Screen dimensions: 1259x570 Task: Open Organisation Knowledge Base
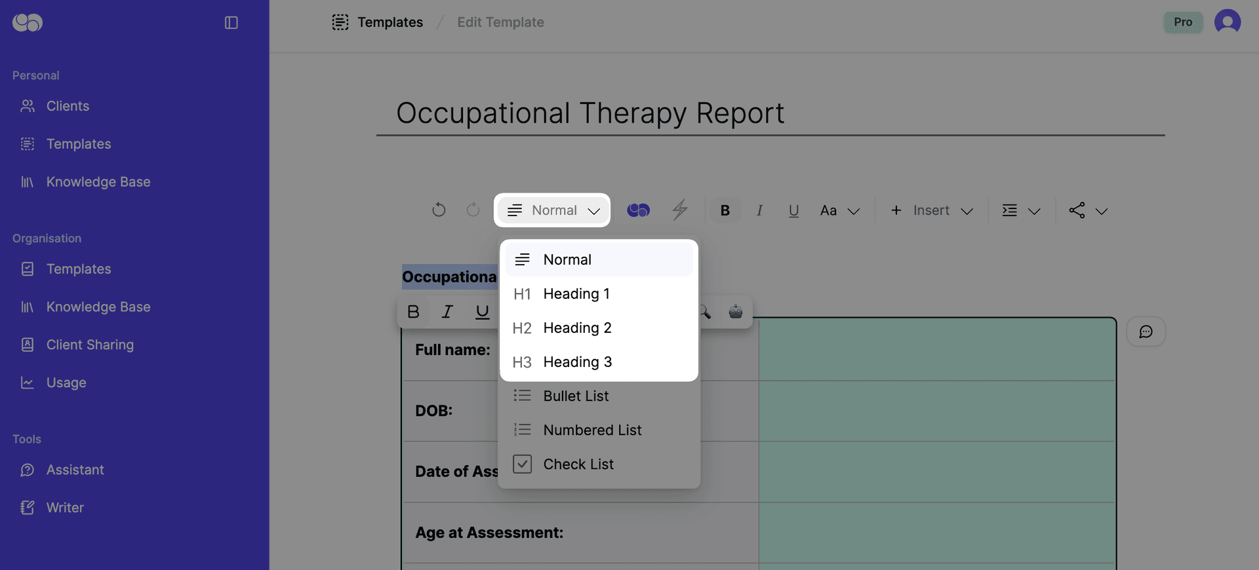pyautogui.click(x=98, y=307)
